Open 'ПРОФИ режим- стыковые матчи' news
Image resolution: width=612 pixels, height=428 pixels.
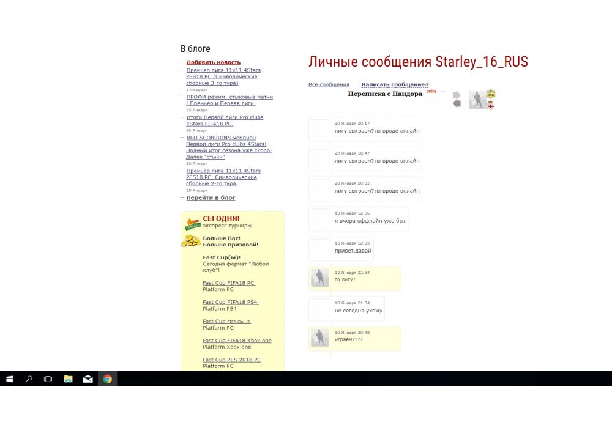coord(229,100)
